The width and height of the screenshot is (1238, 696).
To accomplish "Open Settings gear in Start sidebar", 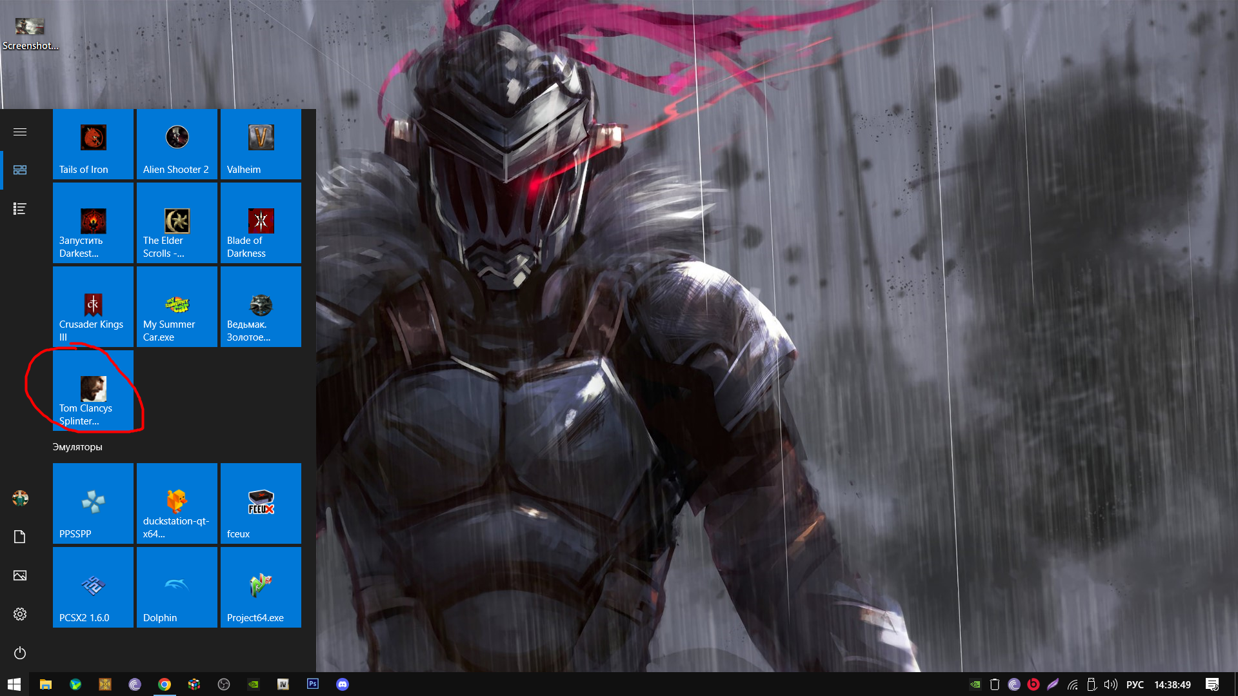I will (20, 614).
